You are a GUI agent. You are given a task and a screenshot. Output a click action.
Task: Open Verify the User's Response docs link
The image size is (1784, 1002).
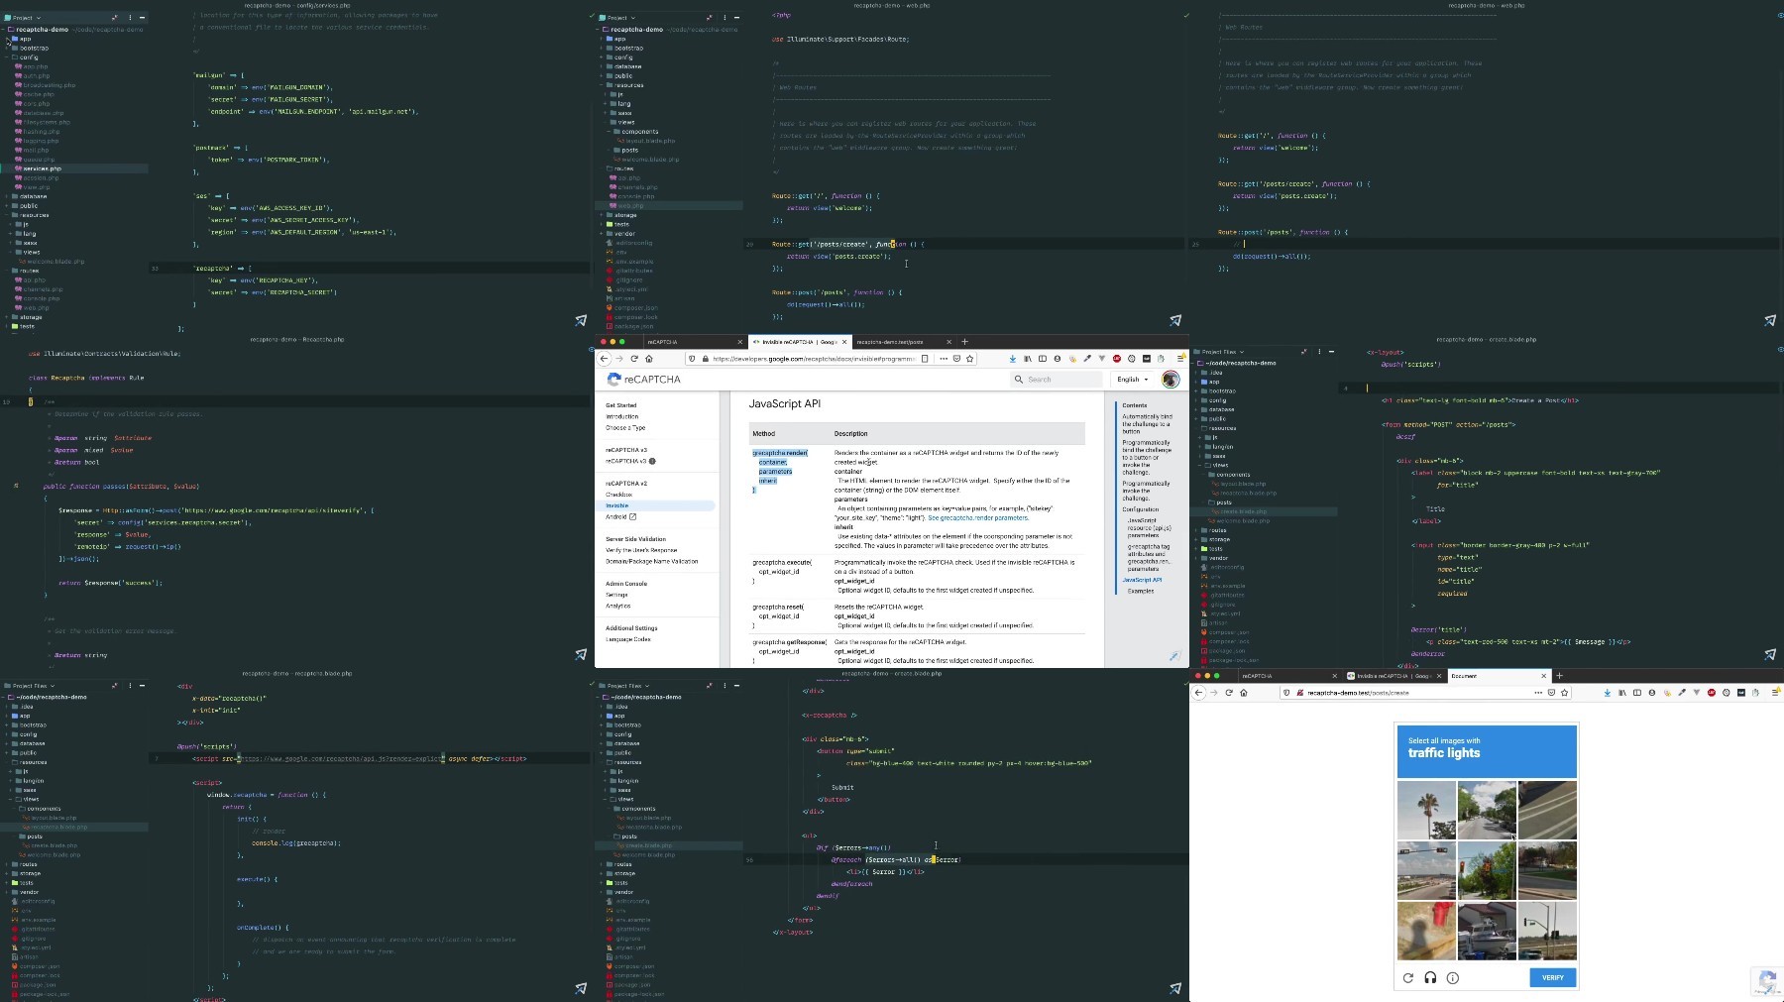[641, 550]
